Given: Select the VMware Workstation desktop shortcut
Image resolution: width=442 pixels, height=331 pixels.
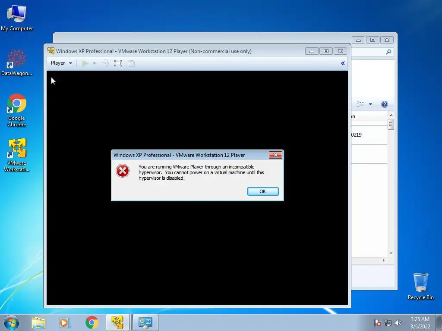Looking at the screenshot, I should click(x=17, y=155).
